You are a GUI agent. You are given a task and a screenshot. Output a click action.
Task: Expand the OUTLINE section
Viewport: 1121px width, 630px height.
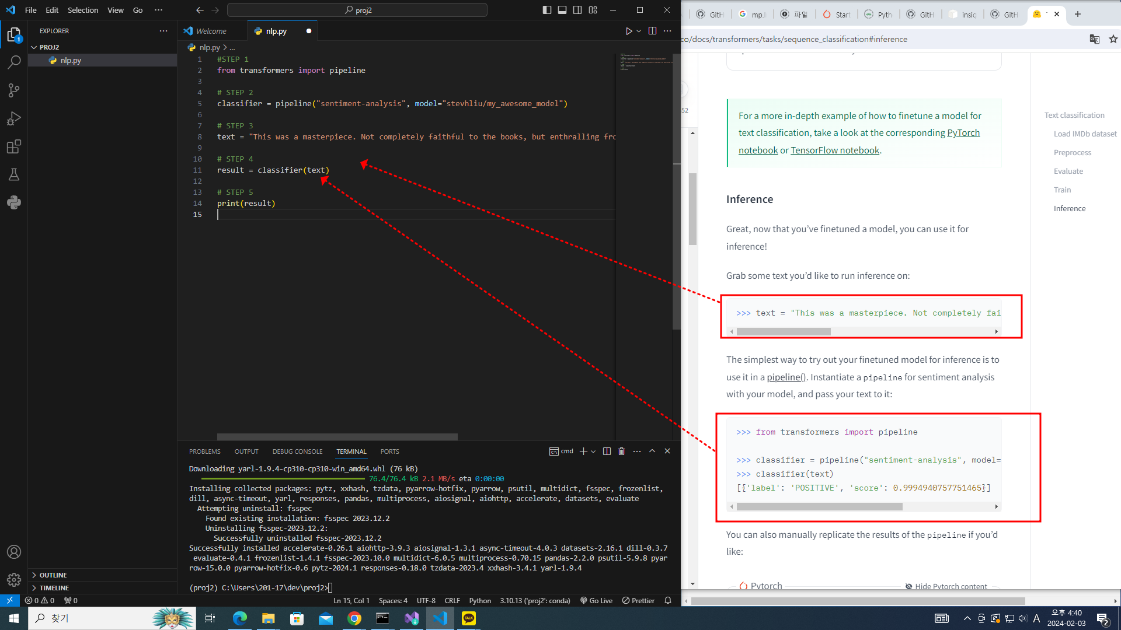[53, 575]
